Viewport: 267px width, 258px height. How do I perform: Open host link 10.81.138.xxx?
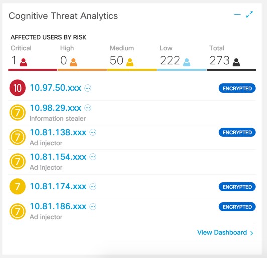[x=58, y=132]
